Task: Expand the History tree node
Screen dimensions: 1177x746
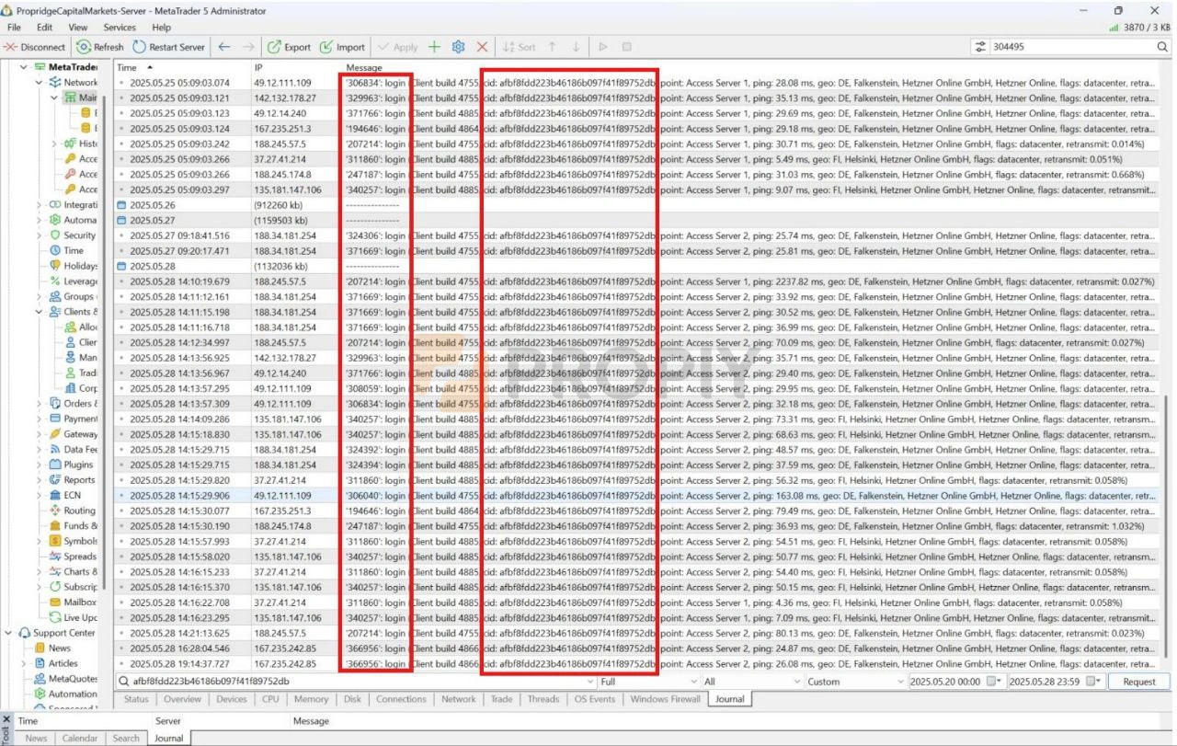Action: (56, 143)
